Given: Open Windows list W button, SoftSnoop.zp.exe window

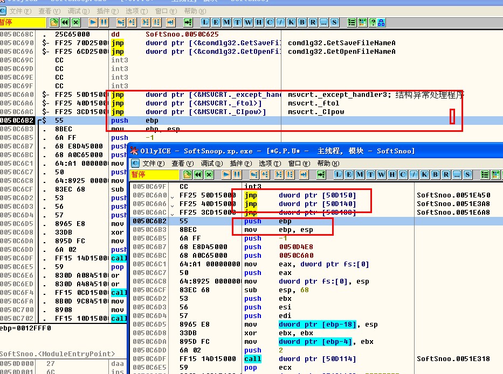Looking at the screenshot, I should pos(381,174).
